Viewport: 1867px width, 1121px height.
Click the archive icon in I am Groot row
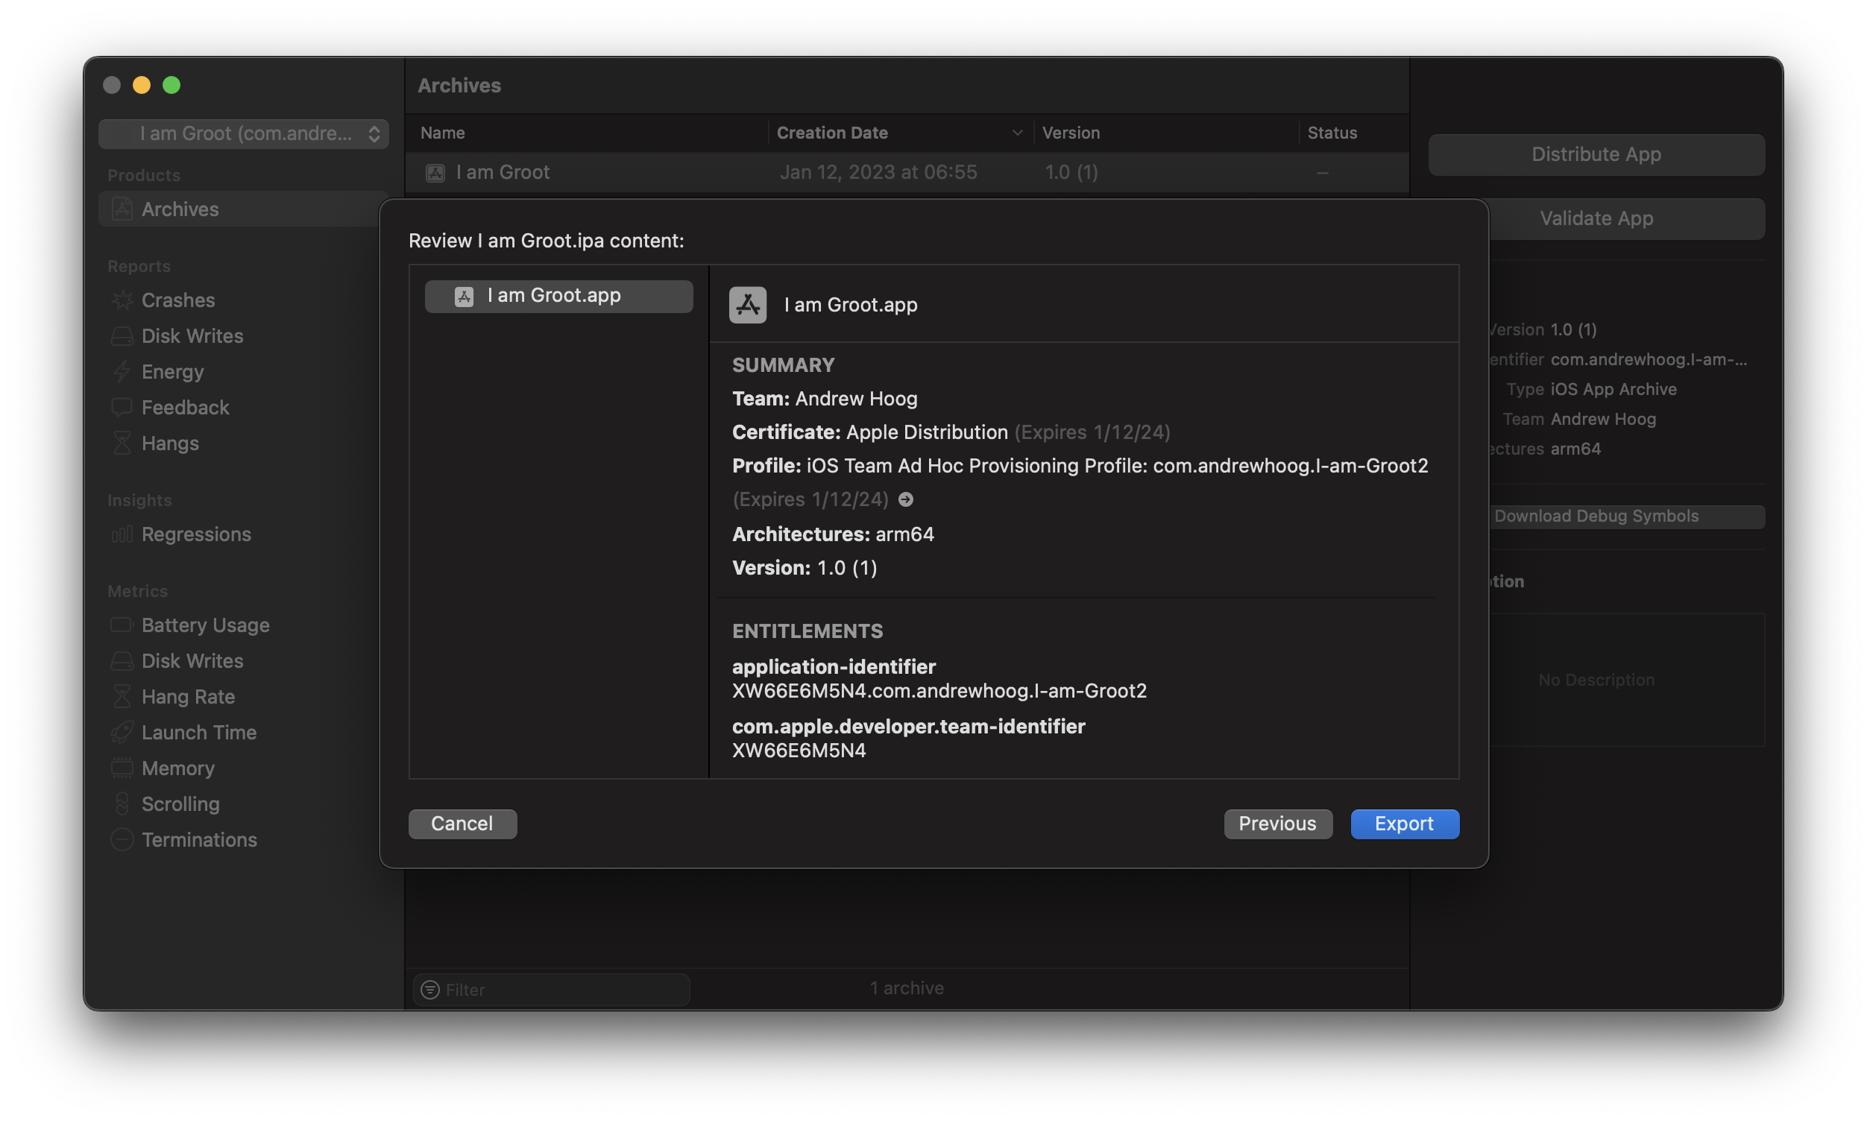(435, 173)
